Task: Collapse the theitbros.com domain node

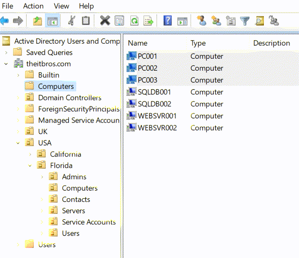Action: pos(6,64)
